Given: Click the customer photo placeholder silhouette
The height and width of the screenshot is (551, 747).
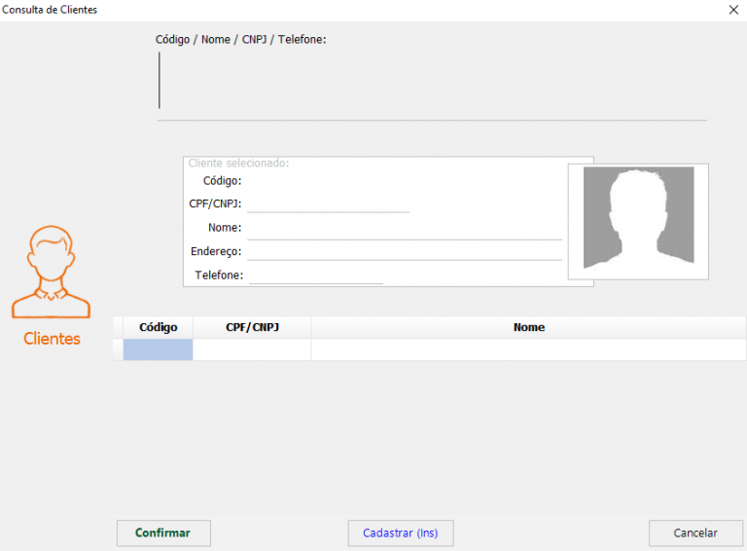Looking at the screenshot, I should [638, 218].
